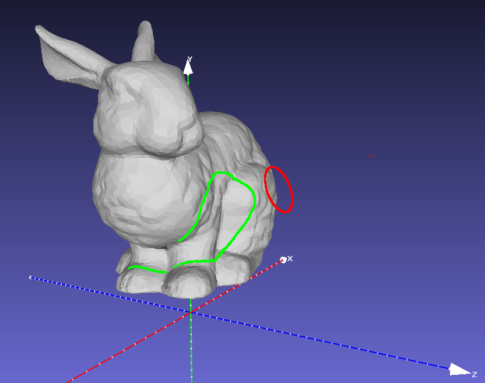Click the origin where the three axes cross
485x383 pixels.
pyautogui.click(x=191, y=312)
